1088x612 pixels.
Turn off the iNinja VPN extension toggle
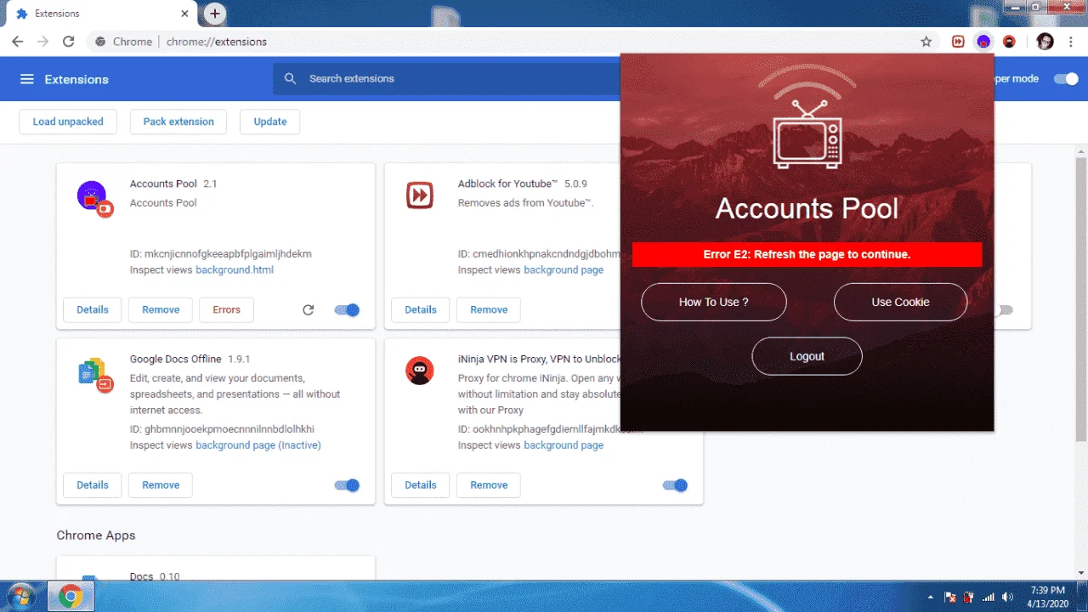pos(675,485)
